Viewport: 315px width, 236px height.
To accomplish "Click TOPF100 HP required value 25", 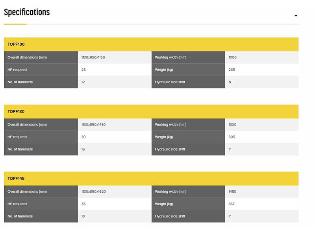I will click(83, 70).
